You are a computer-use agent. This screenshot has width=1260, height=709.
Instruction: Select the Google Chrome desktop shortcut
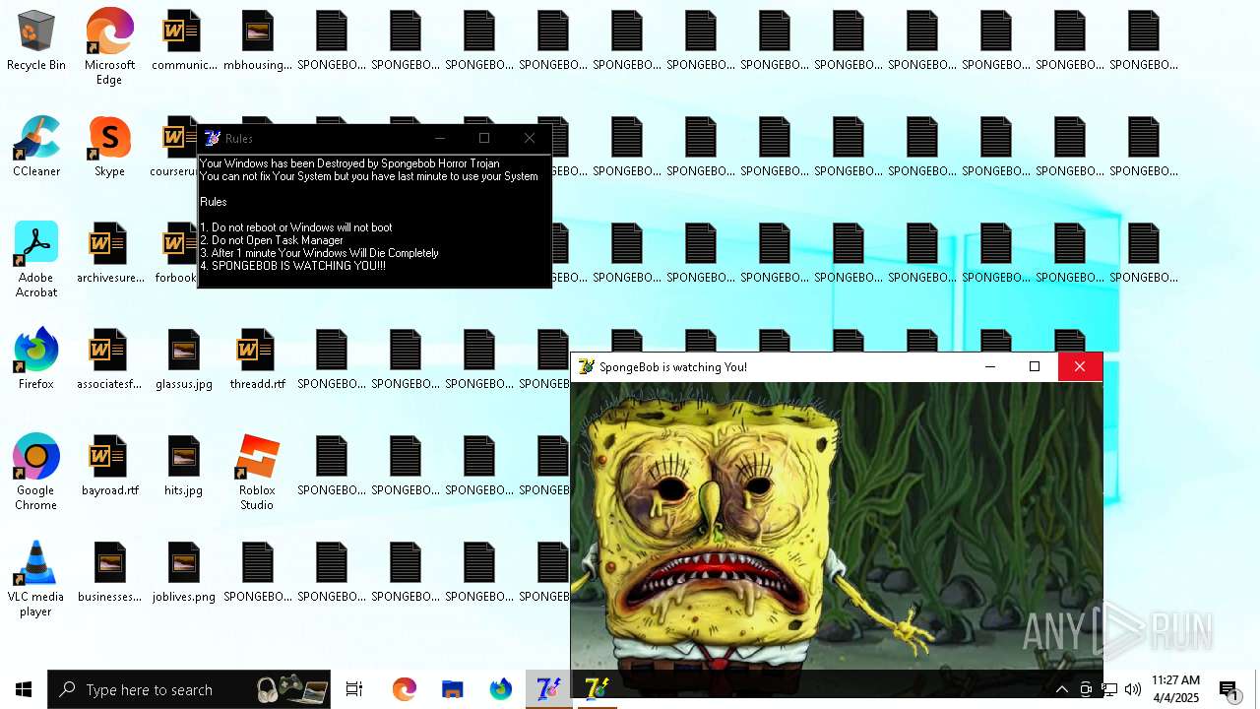pyautogui.click(x=36, y=473)
